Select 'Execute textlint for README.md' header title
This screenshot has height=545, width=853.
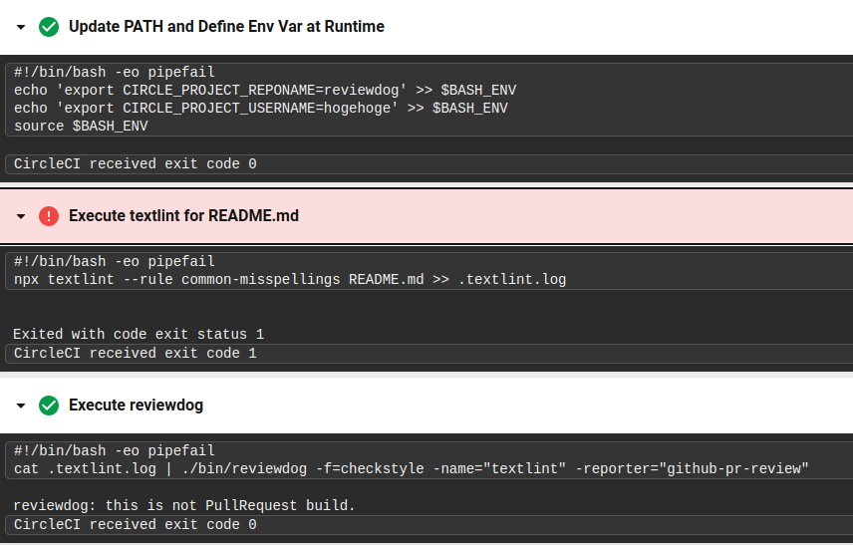(184, 216)
